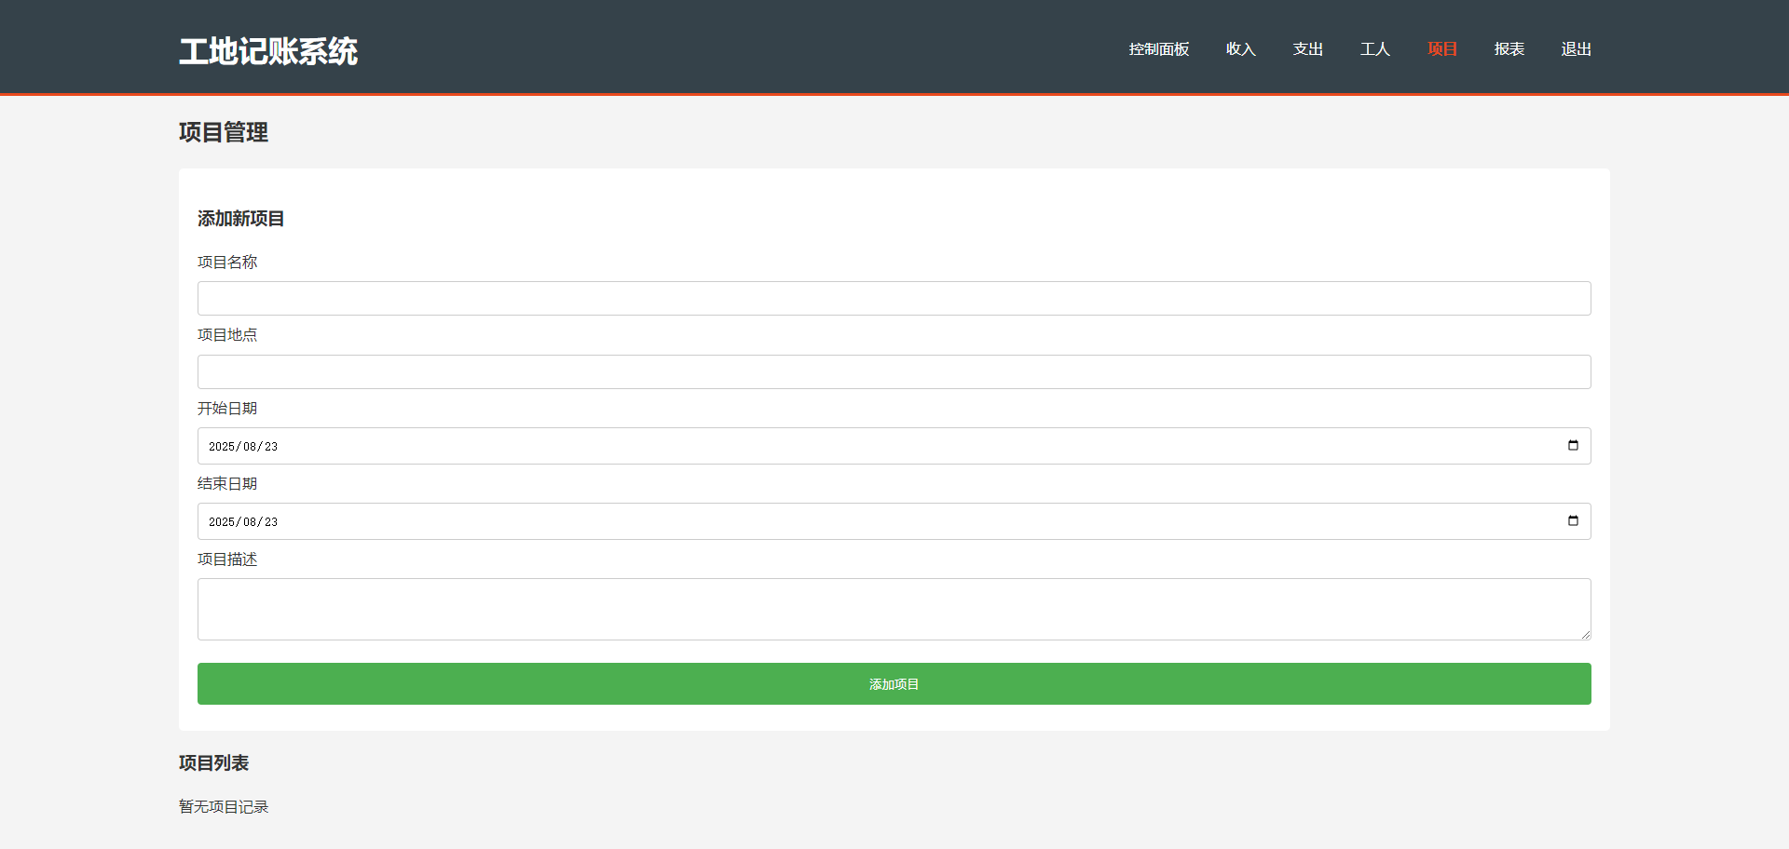Image resolution: width=1789 pixels, height=849 pixels.
Task: Focus the 项目名称 input field
Action: pos(894,298)
